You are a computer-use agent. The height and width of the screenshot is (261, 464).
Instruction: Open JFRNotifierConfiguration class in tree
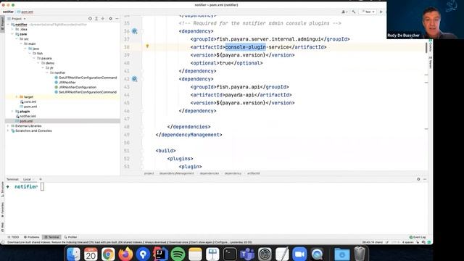tap(78, 87)
